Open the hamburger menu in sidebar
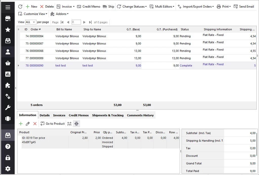The height and width of the screenshot is (175, 259). [x=8, y=7]
